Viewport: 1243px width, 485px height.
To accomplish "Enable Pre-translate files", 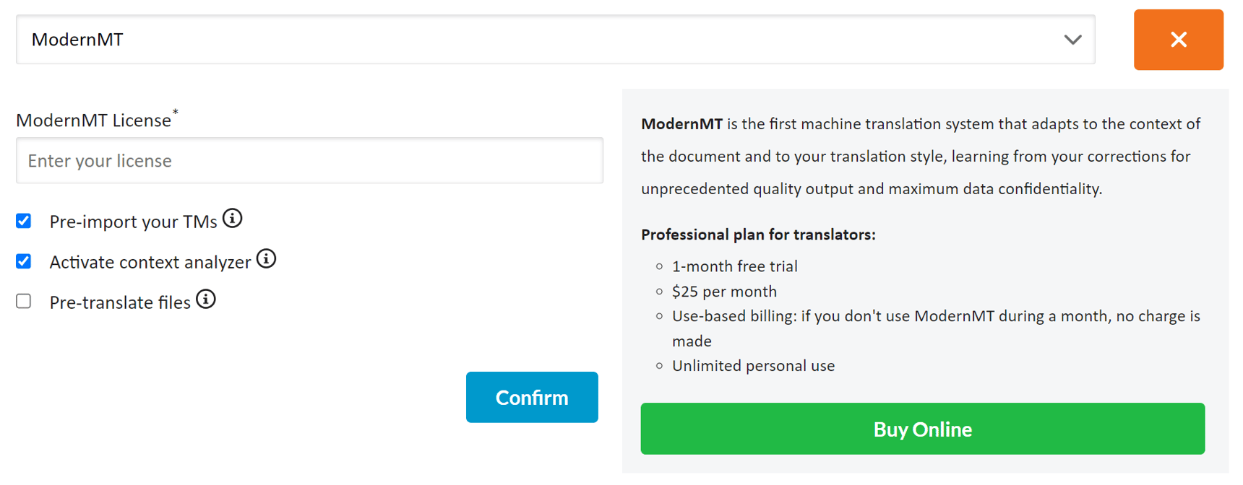I will click(x=23, y=301).
